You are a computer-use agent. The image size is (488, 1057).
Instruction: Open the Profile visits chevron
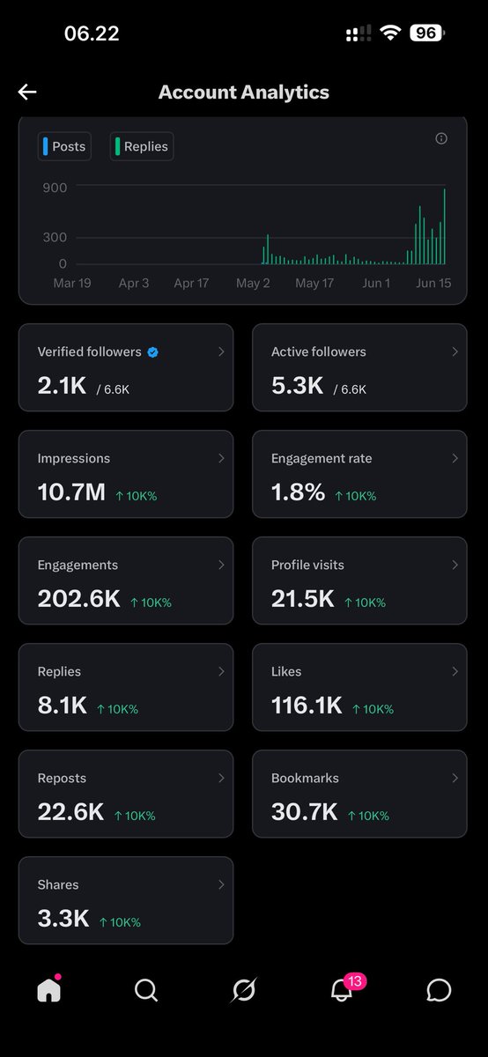pos(455,565)
